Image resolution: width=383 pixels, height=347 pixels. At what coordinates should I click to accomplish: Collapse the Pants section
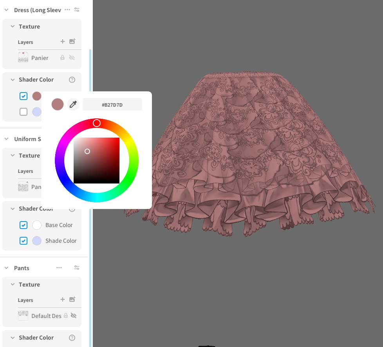tap(5, 268)
